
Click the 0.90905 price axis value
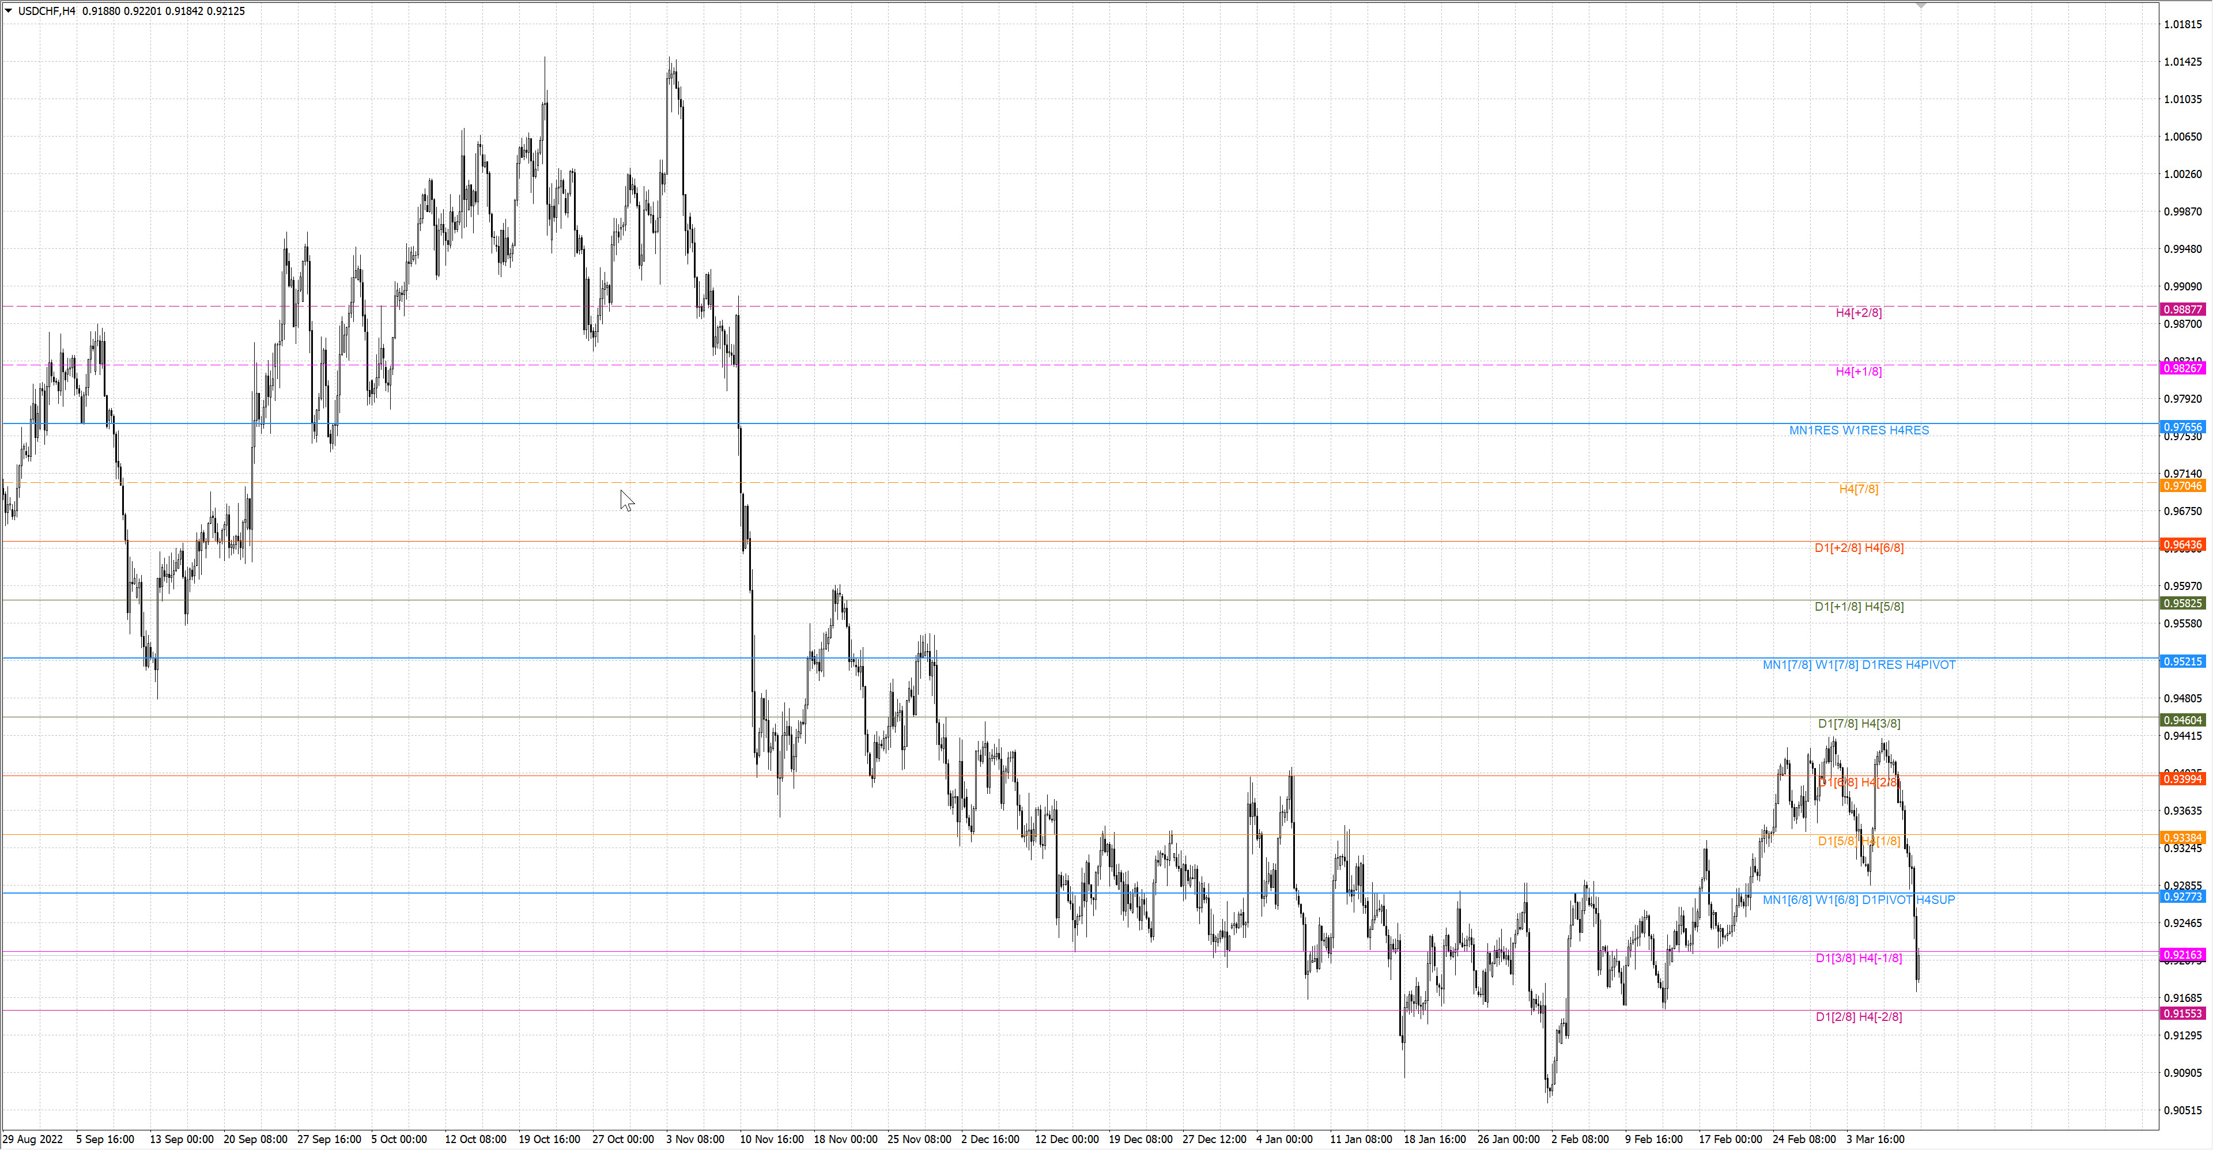(x=2183, y=1073)
